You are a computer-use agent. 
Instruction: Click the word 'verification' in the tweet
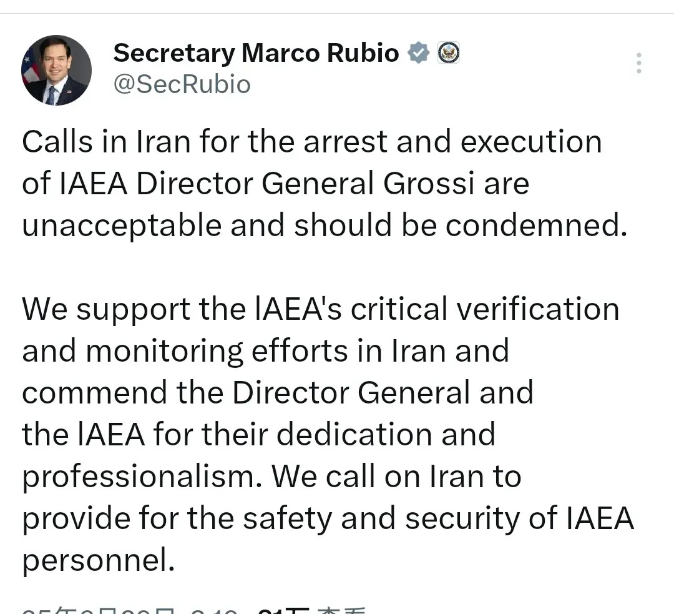pyautogui.click(x=538, y=309)
